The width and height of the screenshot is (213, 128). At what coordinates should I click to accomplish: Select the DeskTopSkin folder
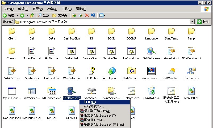pos(72,34)
